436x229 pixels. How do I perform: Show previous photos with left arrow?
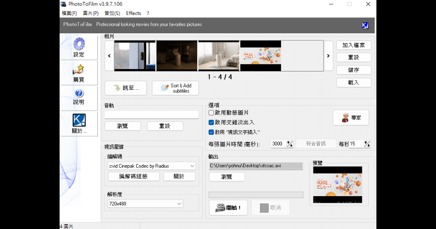coord(109,56)
